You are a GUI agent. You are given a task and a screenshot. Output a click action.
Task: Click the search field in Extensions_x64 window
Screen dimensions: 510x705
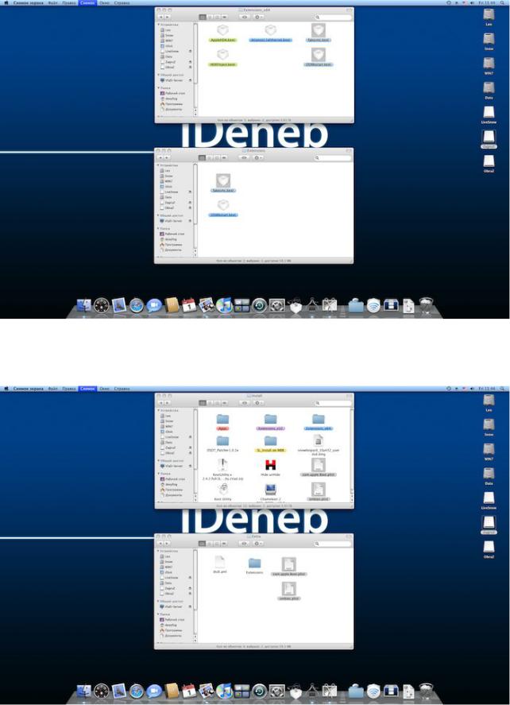tap(334, 17)
